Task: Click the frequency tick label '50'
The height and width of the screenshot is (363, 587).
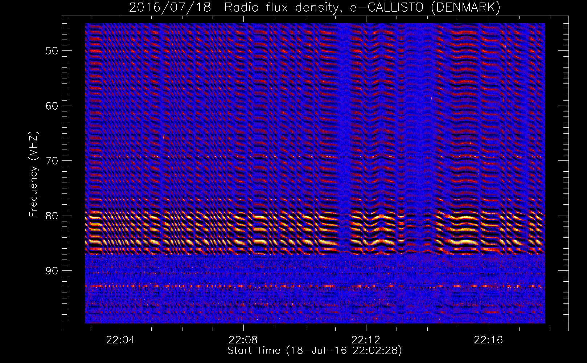Action: click(52, 51)
